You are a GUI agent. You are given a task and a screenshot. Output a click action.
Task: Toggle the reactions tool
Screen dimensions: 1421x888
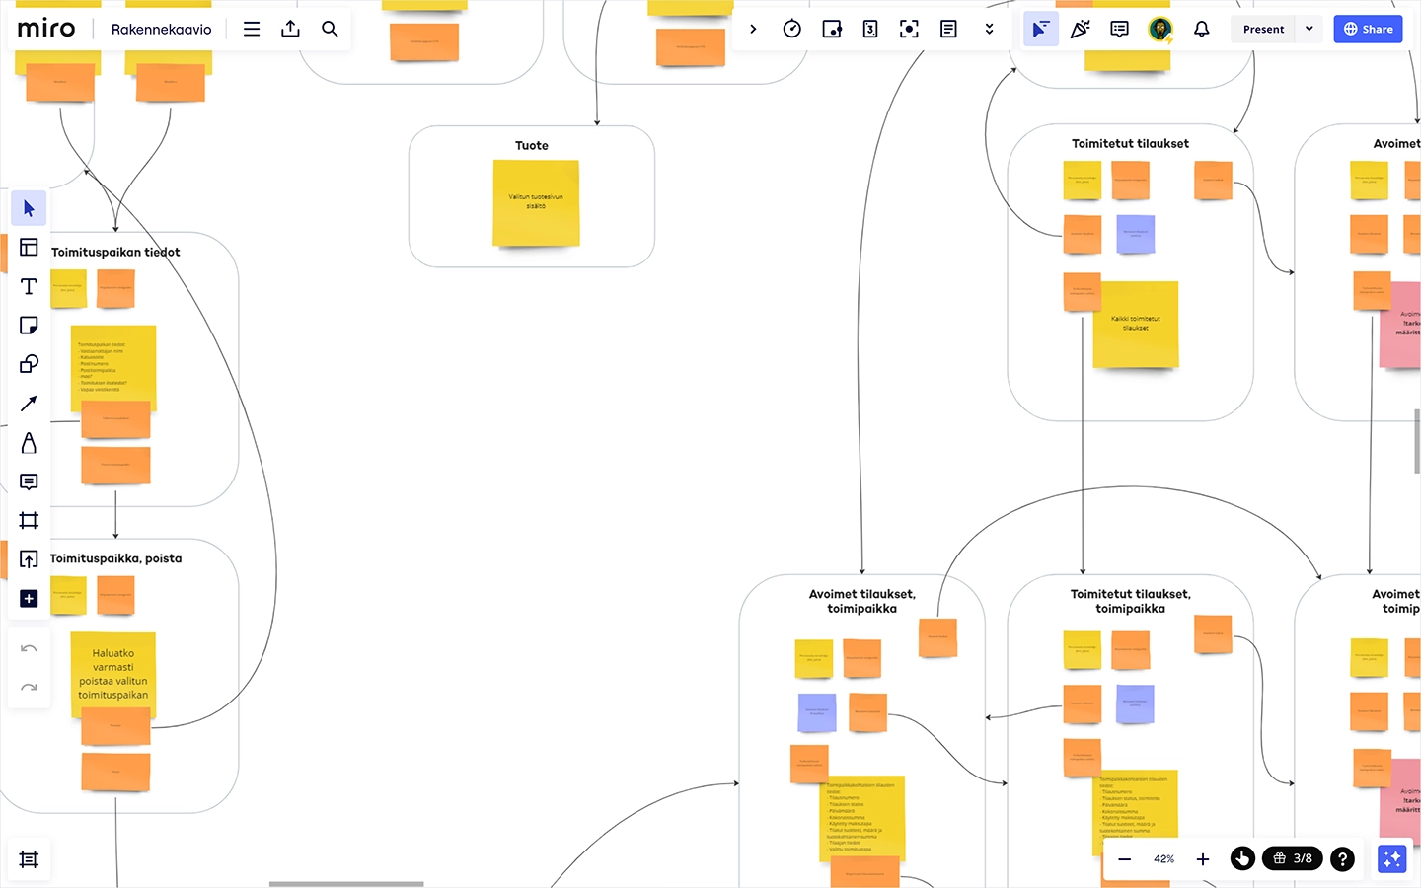click(x=1080, y=29)
